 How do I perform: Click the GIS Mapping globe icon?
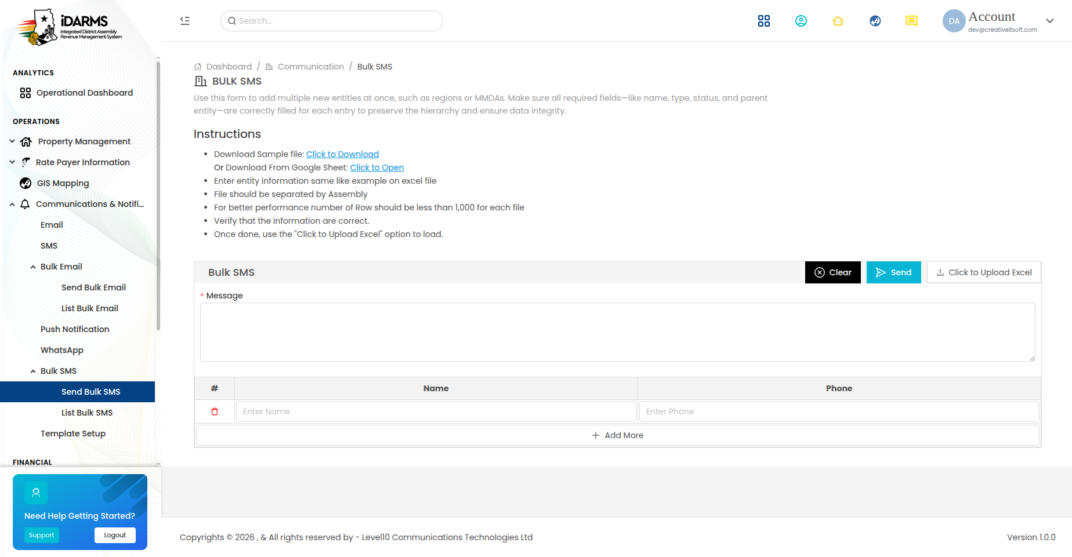pos(26,183)
